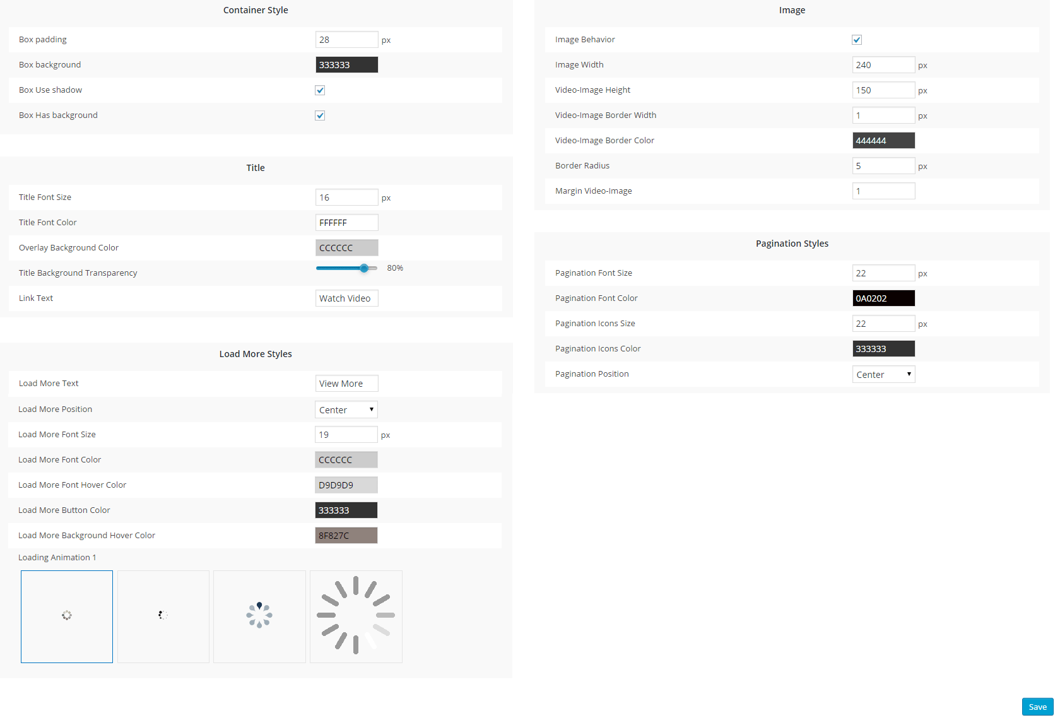Select the first small loading animation spinner
The width and height of the screenshot is (1060, 718).
pos(67,616)
